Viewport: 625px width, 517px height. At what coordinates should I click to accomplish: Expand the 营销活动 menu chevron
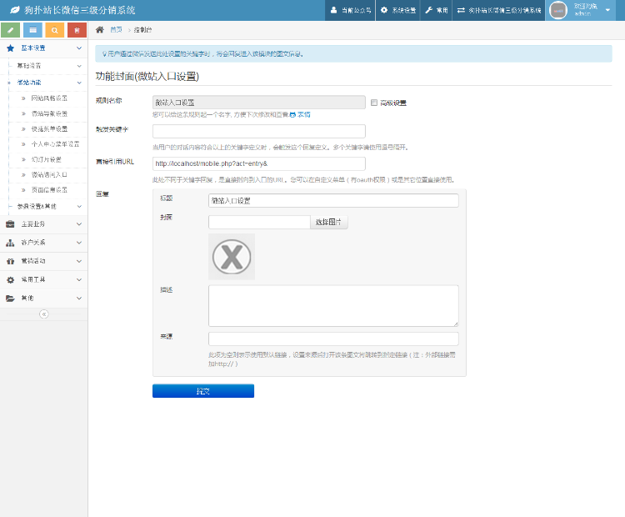[x=79, y=261]
